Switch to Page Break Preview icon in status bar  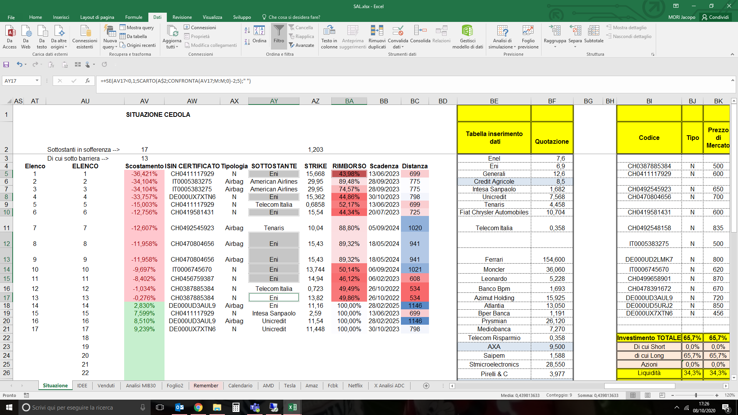(662, 395)
